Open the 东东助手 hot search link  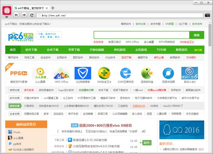point(98,42)
